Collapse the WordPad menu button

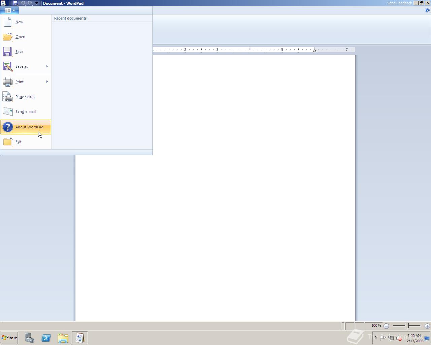coord(9,10)
